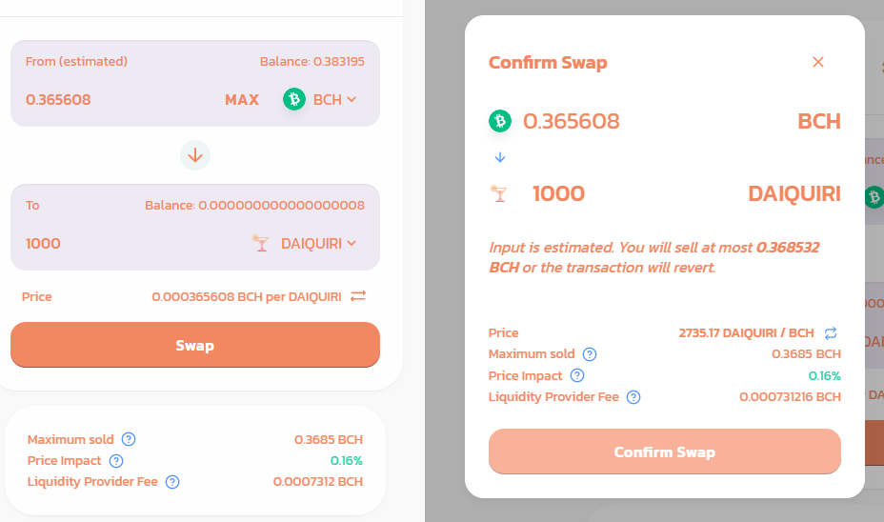Invert the price display in the swap panel
Image resolution: width=884 pixels, height=522 pixels.
(358, 296)
